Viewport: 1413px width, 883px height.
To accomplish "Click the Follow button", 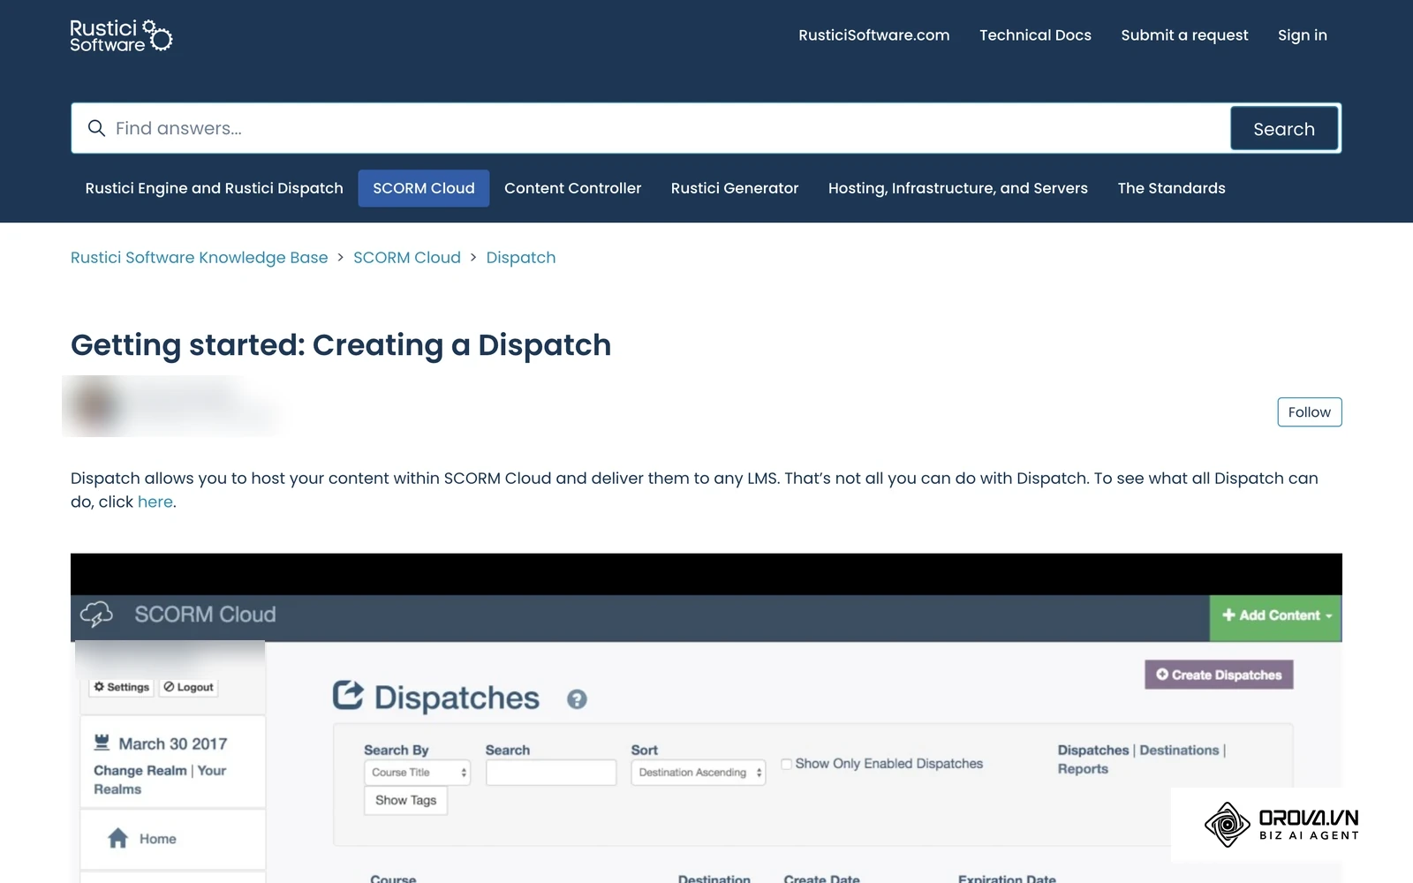I will tap(1310, 412).
